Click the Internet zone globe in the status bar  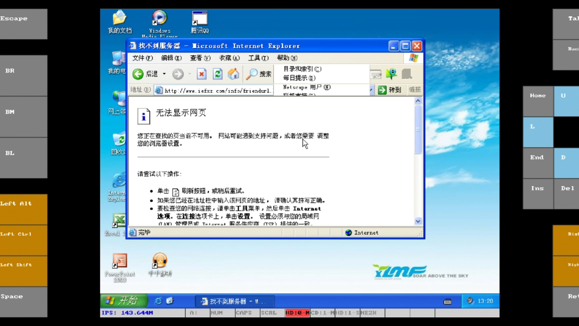[348, 233]
